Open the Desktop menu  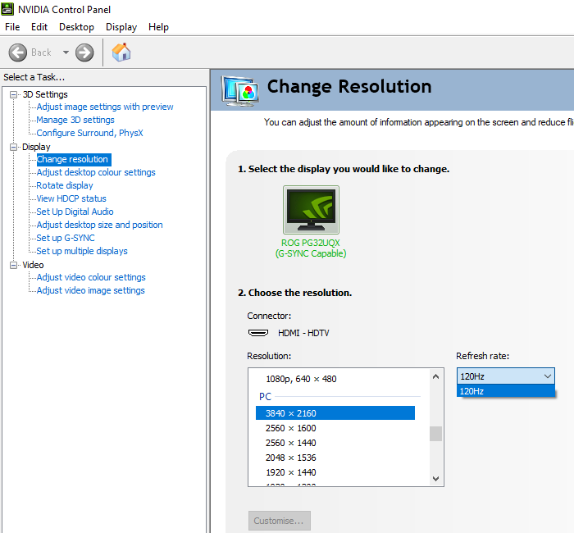pos(76,27)
